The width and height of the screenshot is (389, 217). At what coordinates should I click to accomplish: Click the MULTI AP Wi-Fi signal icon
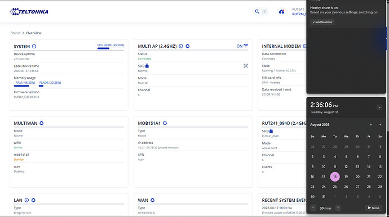(246, 46)
